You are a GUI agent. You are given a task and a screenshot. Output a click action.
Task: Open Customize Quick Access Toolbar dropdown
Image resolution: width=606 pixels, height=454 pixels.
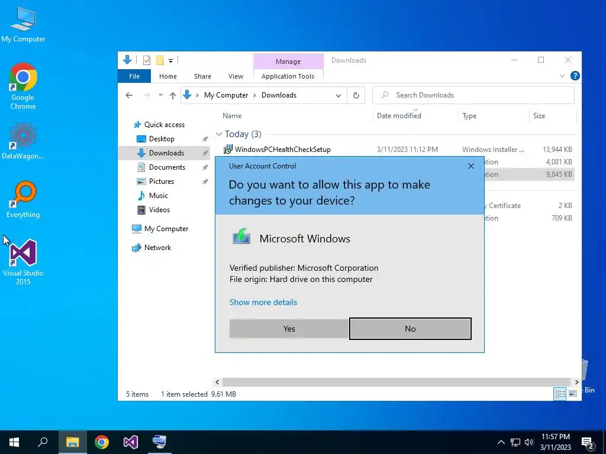click(170, 61)
